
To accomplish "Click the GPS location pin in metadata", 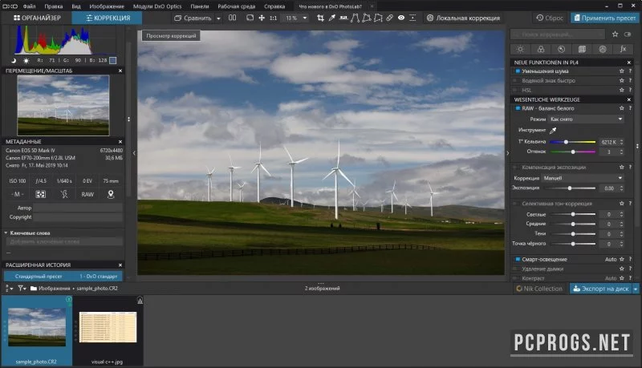I will point(111,194).
